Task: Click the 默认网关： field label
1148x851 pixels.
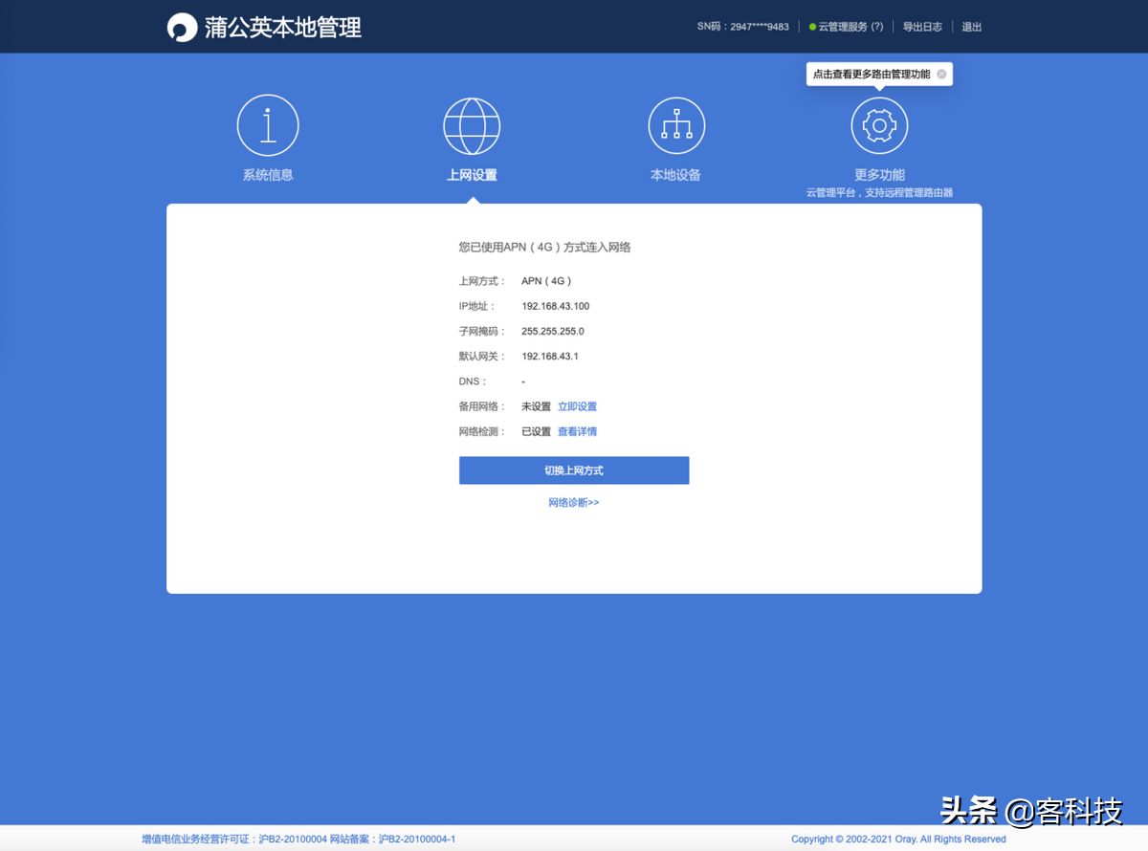Action: point(482,356)
